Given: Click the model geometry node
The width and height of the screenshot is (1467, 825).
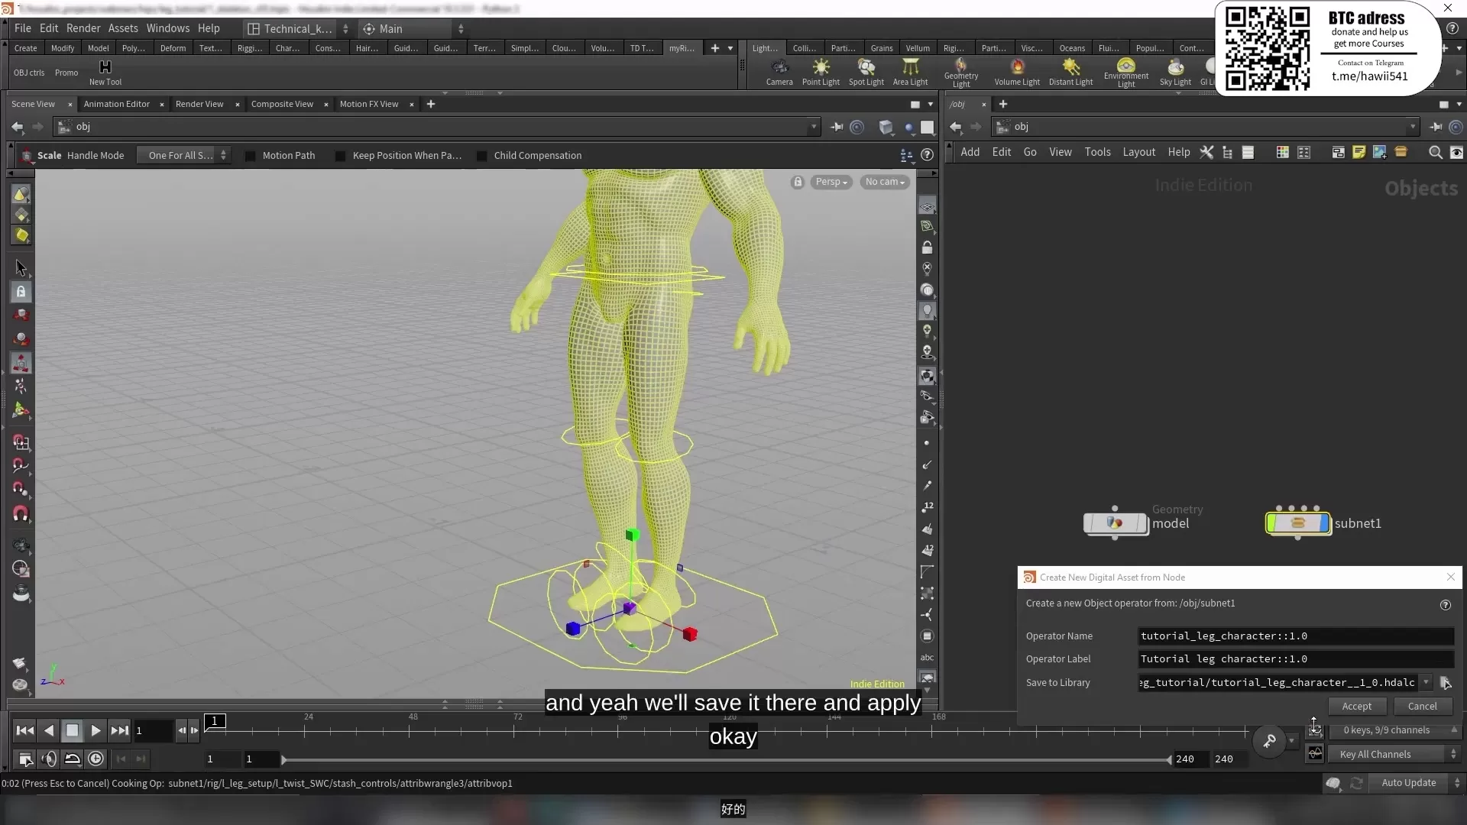Looking at the screenshot, I should tap(1116, 523).
